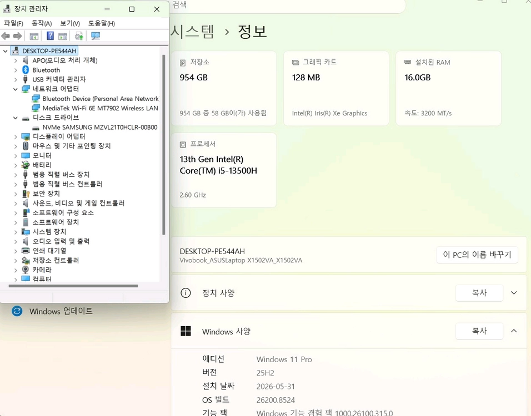531x416 pixels.
Task: Collapse the 네트워크 어댑터 category
Action: (15, 89)
